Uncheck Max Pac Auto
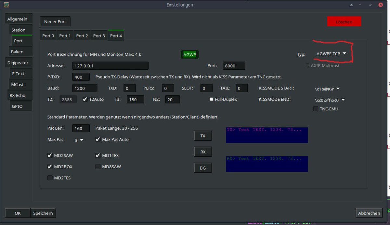Viewport: 390px width, 225px height. click(98, 139)
